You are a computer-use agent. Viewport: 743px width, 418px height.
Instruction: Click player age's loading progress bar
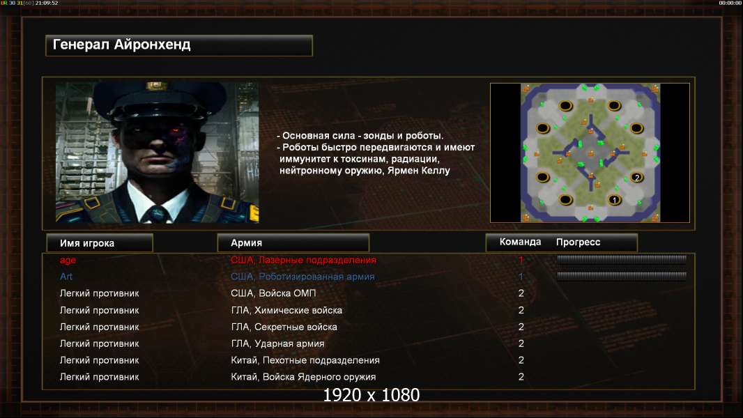621,259
